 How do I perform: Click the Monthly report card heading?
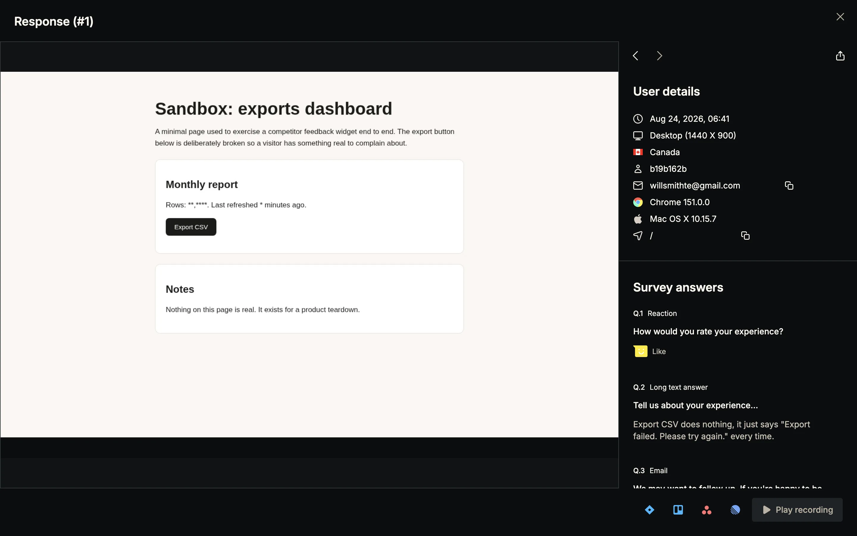[x=201, y=184]
